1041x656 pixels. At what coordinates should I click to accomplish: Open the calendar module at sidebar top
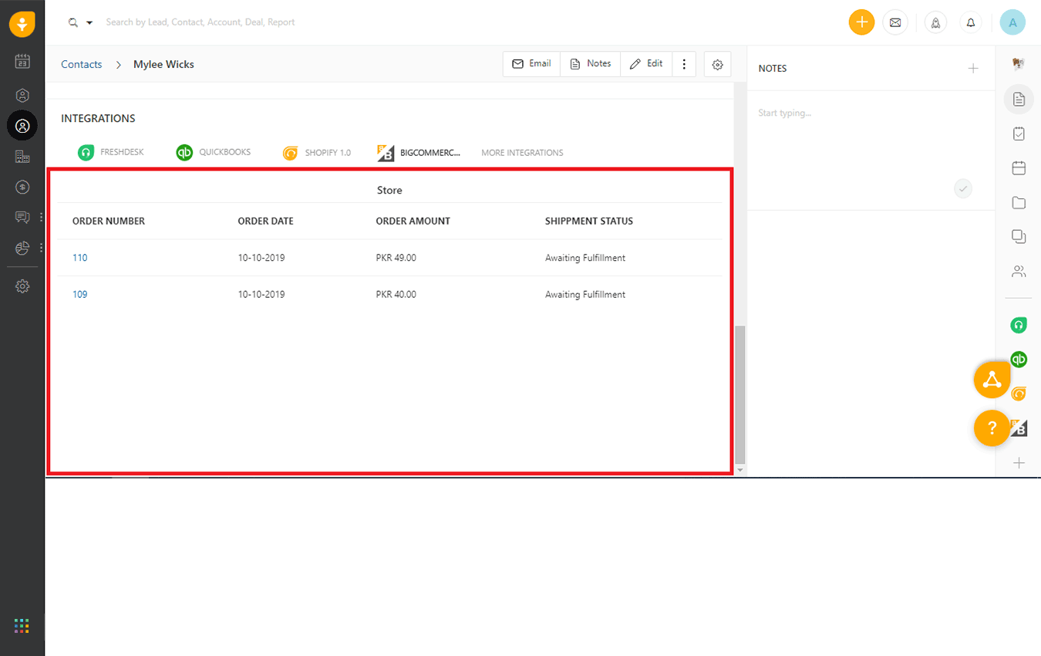tap(22, 60)
